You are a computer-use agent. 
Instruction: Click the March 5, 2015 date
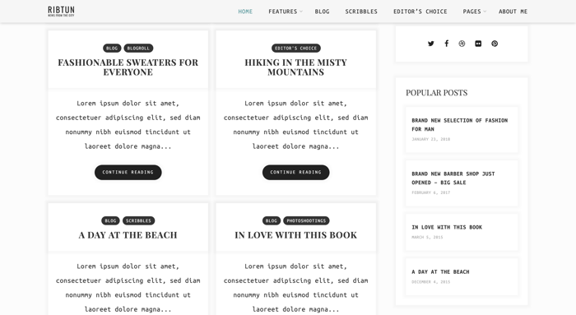click(427, 237)
